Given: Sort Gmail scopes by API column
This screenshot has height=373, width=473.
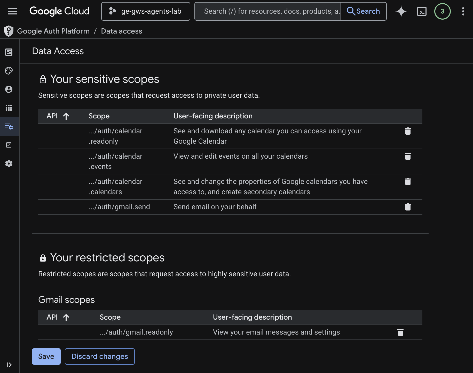Looking at the screenshot, I should tap(58, 317).
